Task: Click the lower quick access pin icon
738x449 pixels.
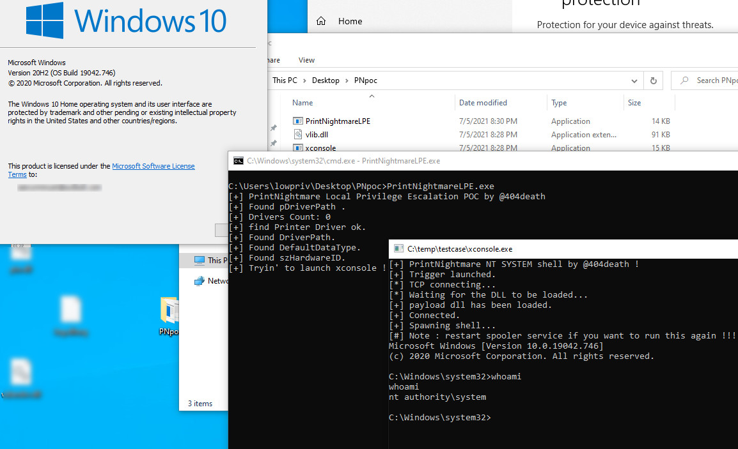Action: 274,143
